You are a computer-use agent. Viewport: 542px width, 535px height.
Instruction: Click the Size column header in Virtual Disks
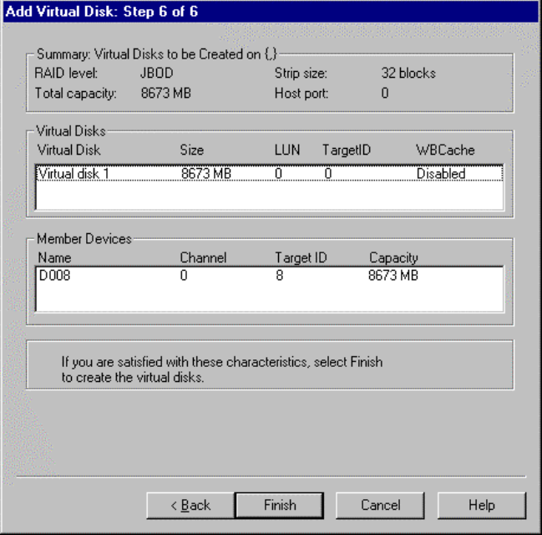(x=192, y=150)
